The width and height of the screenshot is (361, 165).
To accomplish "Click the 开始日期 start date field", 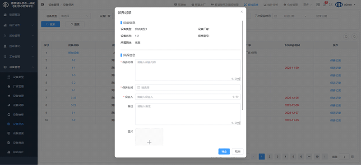I will 289,16.
